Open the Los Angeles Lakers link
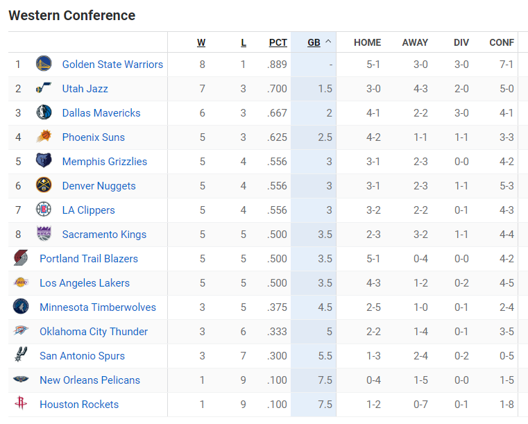 coord(85,283)
